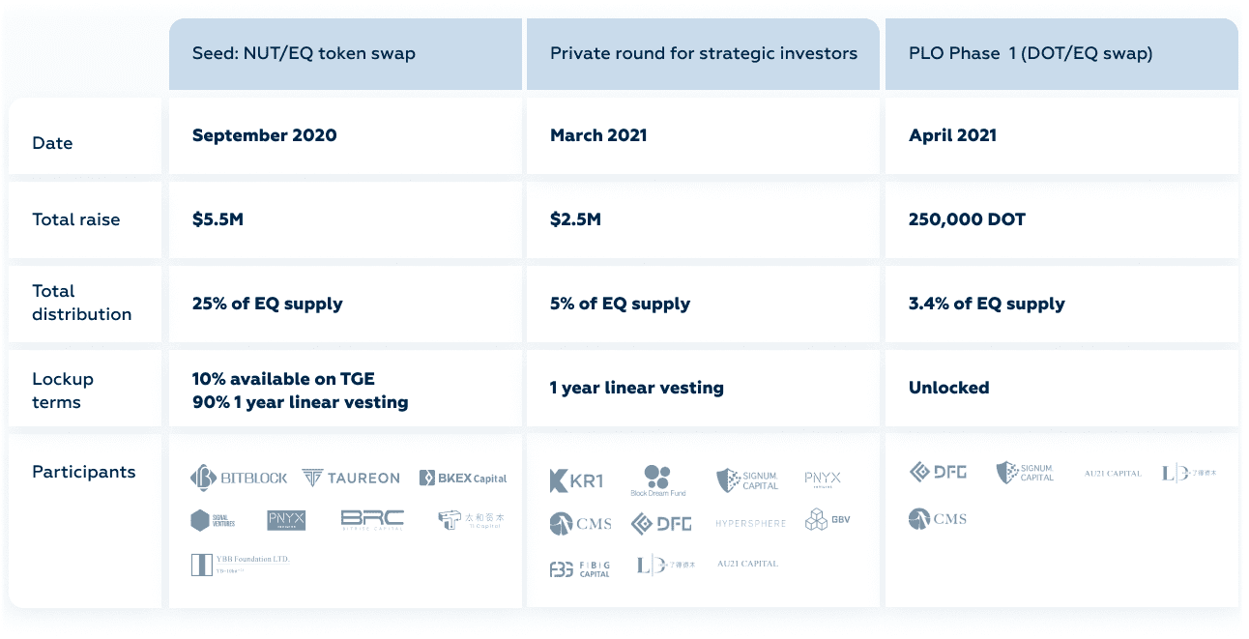Open the BRC Bitrise Capital logo
This screenshot has height=639, width=1249.
pos(372,520)
